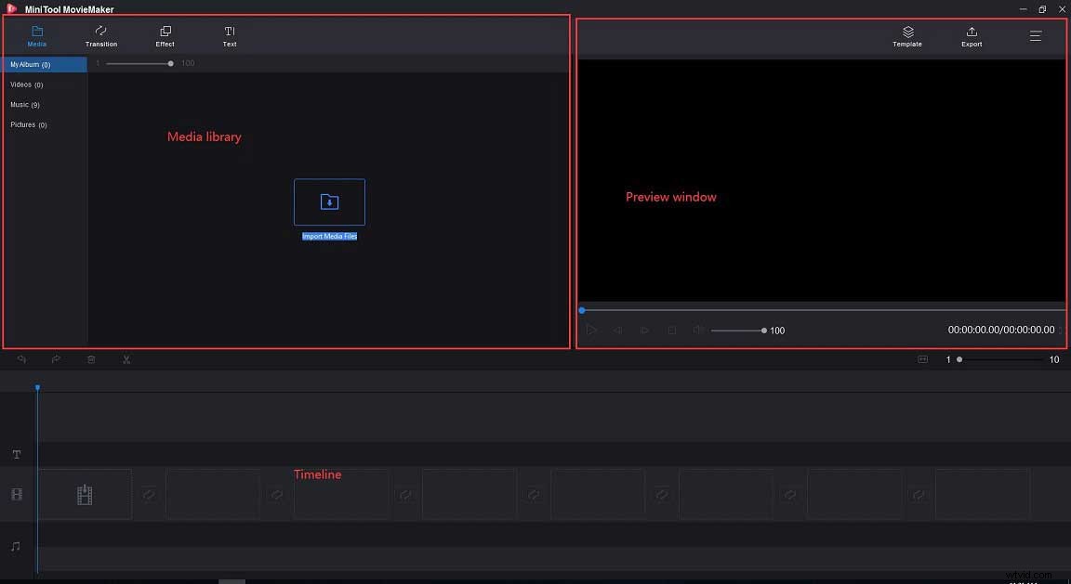This screenshot has width=1071, height=584.
Task: Click the Delete icon under media library
Action: pos(91,358)
